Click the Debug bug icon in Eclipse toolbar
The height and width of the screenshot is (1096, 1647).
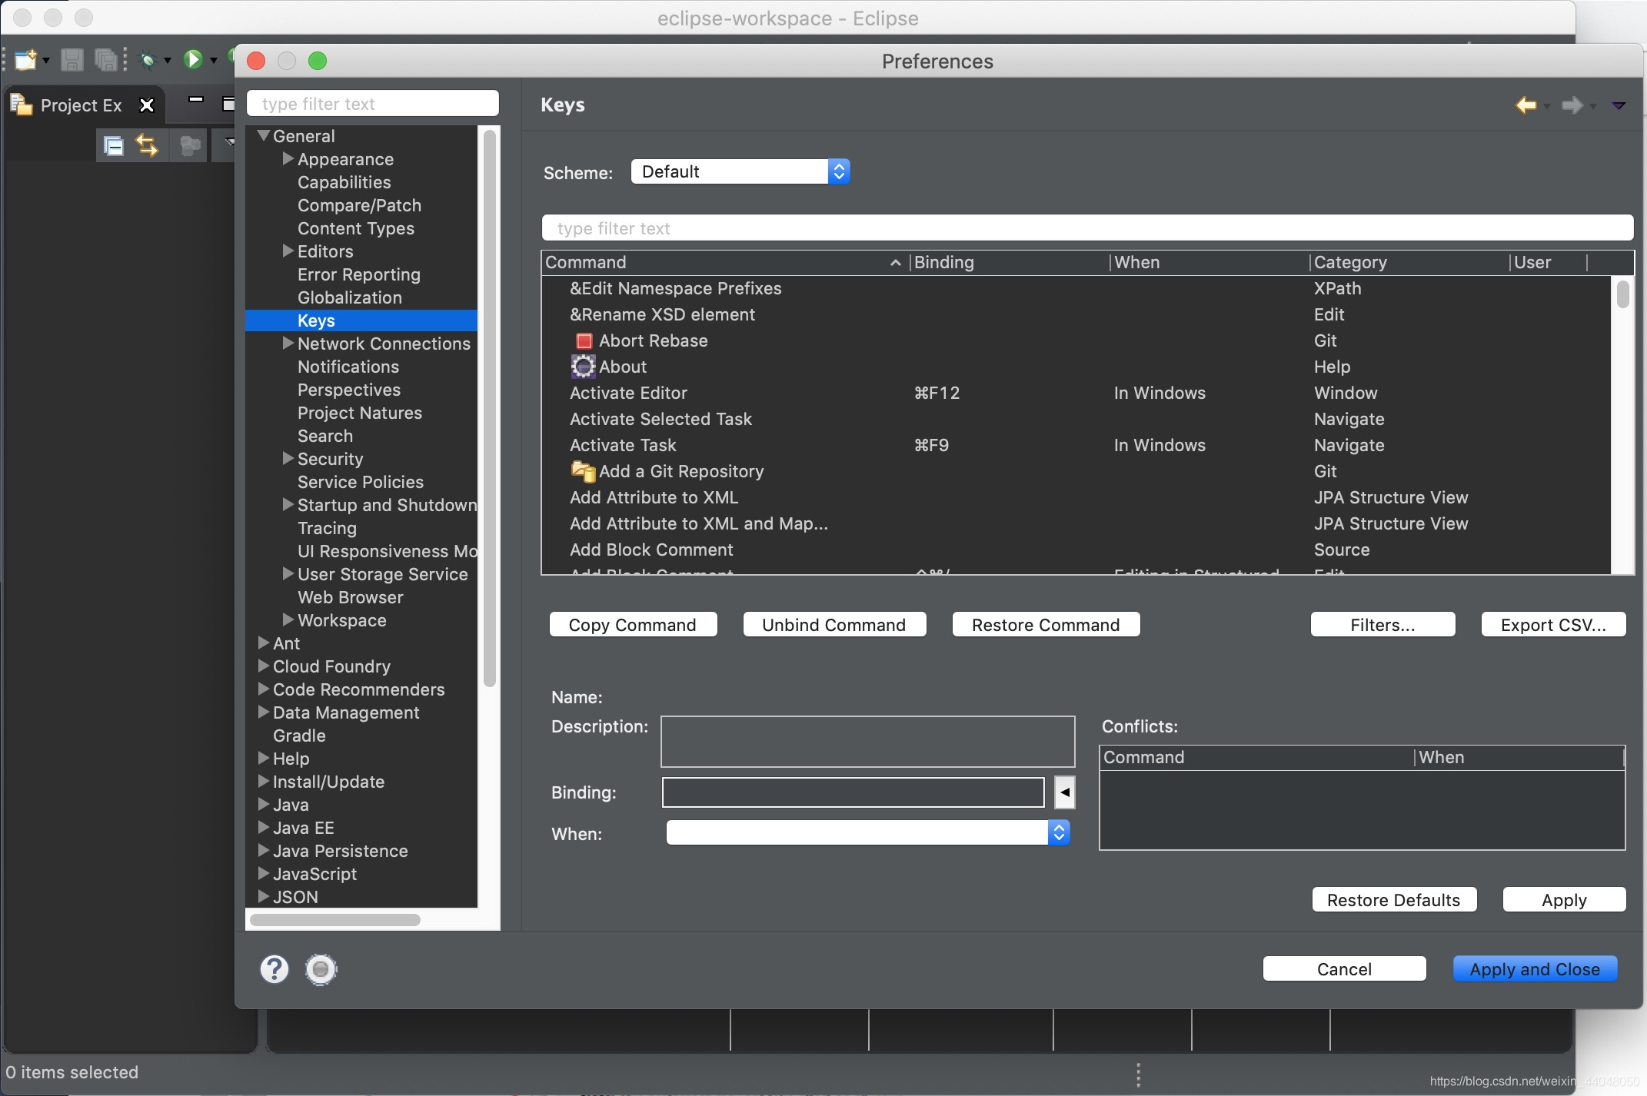click(148, 59)
